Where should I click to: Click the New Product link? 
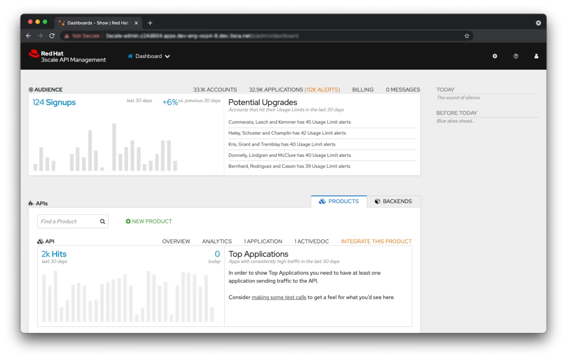(149, 222)
